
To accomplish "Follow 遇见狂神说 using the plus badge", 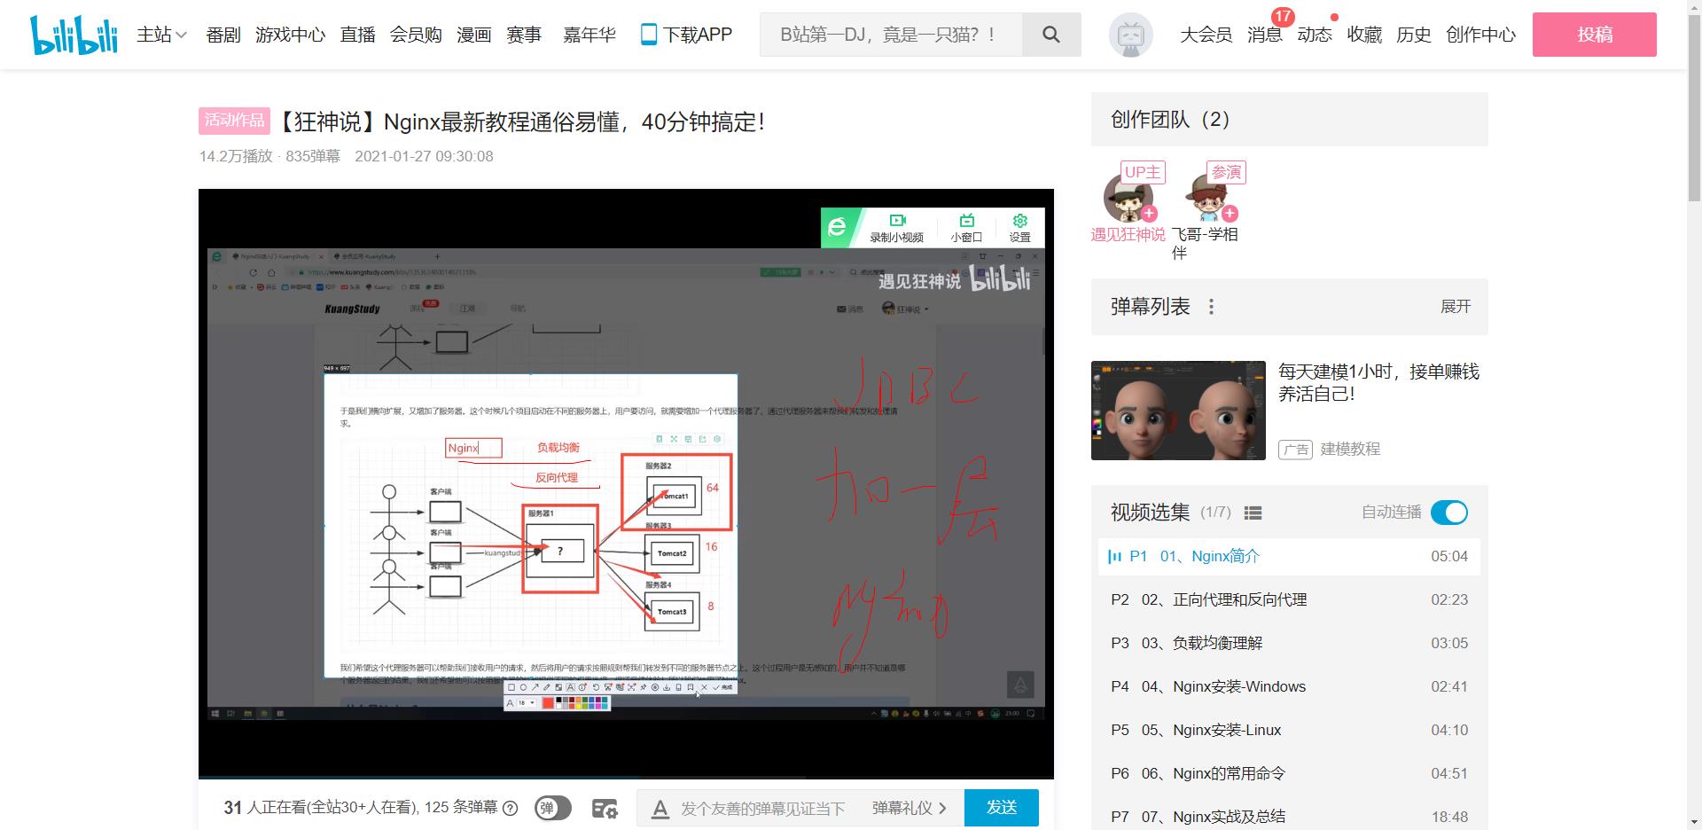I will (1149, 214).
